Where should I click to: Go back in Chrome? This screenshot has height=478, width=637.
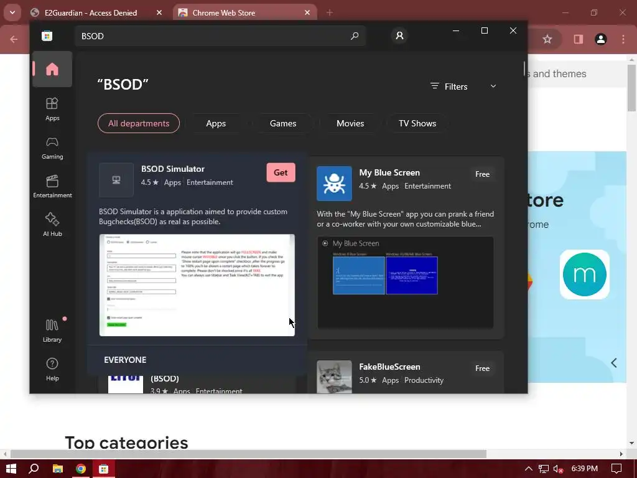click(14, 39)
